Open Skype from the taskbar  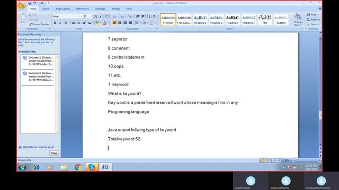pos(92,167)
